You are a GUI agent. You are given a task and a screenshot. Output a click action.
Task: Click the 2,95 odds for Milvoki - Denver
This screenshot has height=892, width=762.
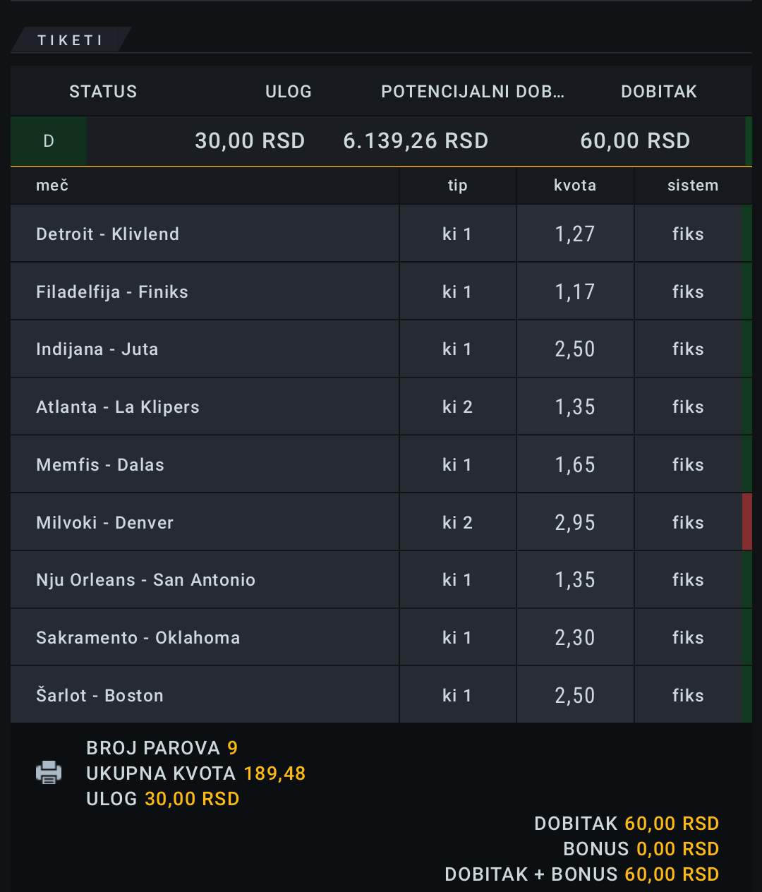(x=575, y=523)
